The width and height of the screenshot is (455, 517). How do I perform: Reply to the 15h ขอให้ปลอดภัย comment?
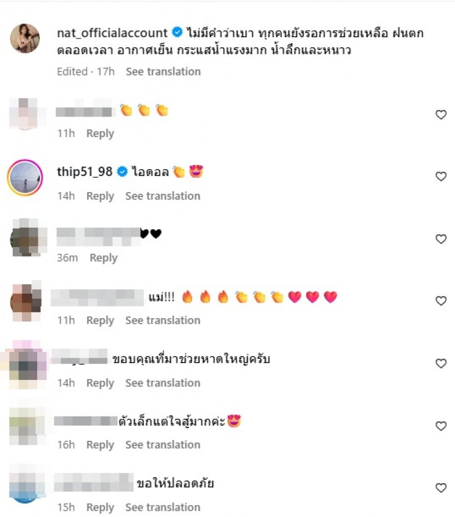pyautogui.click(x=100, y=508)
